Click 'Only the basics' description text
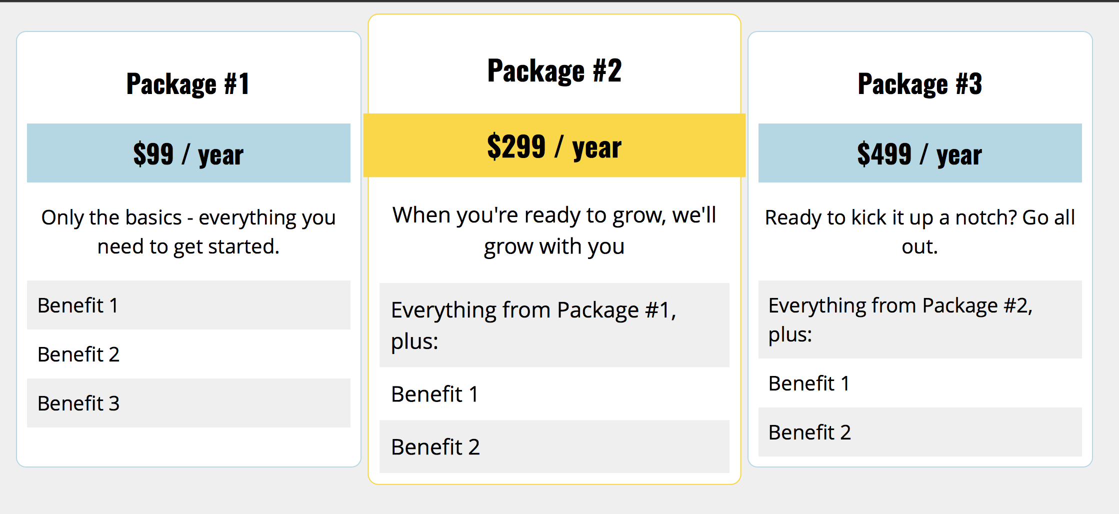The width and height of the screenshot is (1119, 514). (x=188, y=231)
